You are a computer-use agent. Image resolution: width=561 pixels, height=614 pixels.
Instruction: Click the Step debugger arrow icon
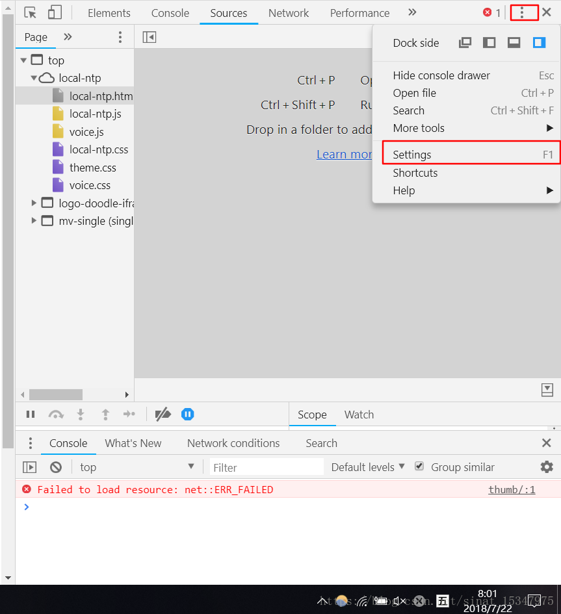tap(129, 415)
